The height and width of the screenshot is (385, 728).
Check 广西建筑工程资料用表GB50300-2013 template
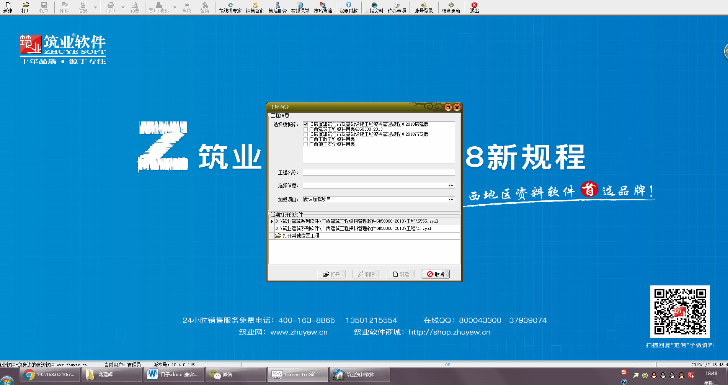click(305, 129)
